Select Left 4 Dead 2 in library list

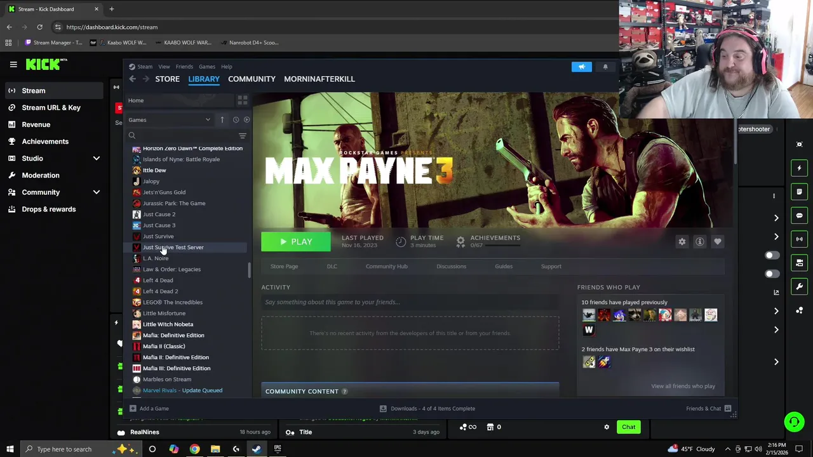160,291
